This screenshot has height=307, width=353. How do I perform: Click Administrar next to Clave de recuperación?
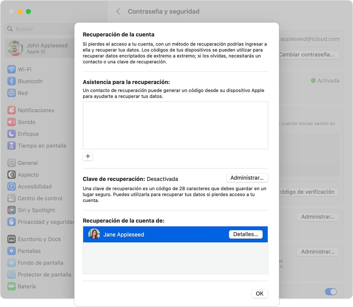[247, 178]
